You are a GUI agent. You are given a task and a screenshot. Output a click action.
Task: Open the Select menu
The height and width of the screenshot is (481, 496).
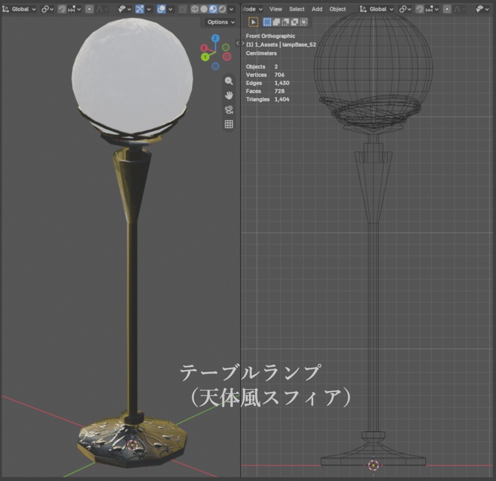(x=297, y=9)
